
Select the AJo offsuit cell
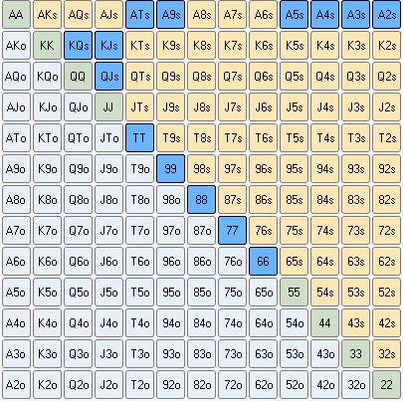coord(16,106)
